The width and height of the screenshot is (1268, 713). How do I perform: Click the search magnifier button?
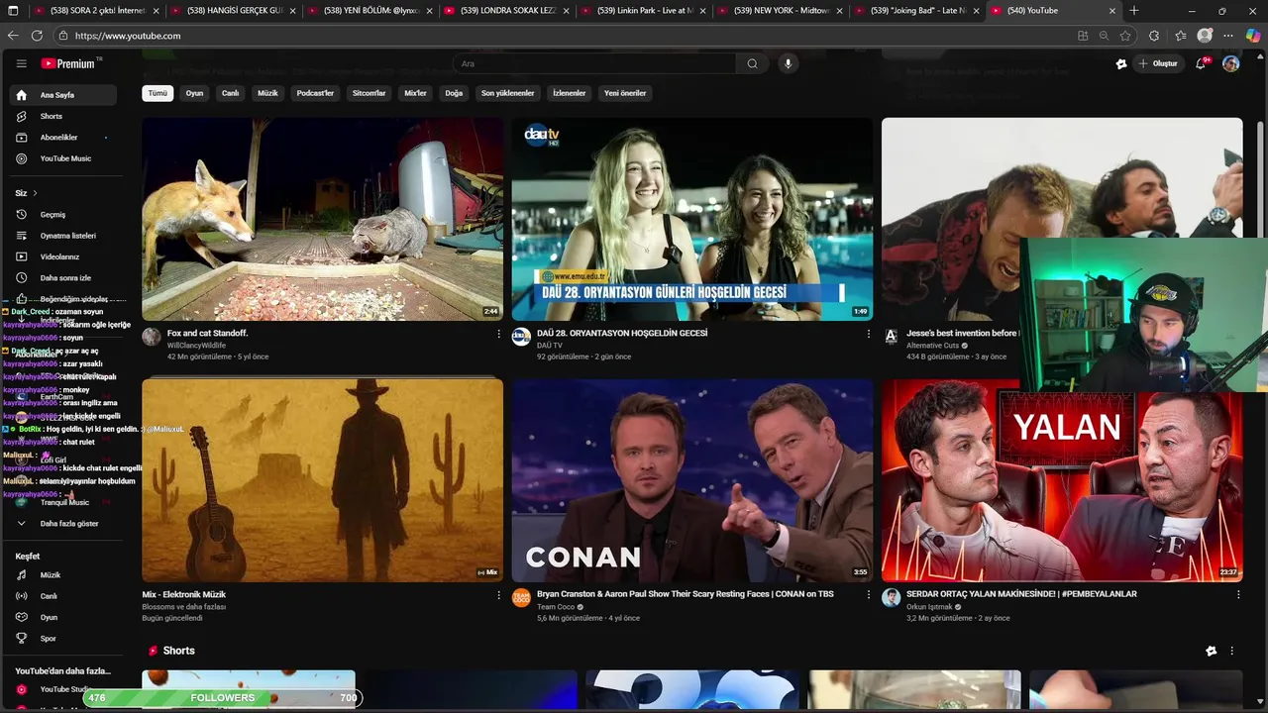[x=752, y=63]
